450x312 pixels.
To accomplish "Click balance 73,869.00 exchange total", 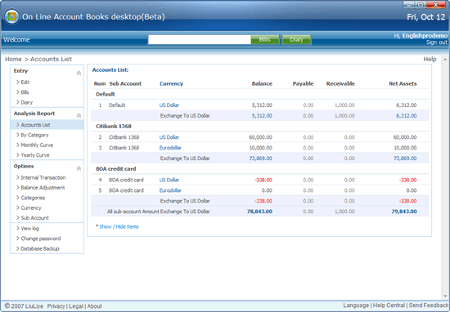I will (x=260, y=158).
